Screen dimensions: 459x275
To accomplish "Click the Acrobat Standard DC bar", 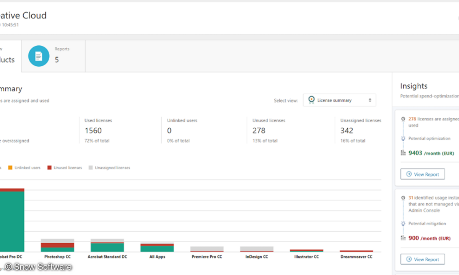I will point(107,245).
